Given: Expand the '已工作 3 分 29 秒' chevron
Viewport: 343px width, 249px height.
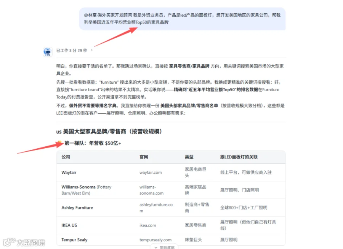Looking at the screenshot, I should pos(91,50).
